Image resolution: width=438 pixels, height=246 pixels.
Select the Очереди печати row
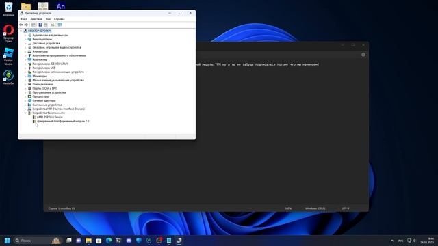[42, 84]
